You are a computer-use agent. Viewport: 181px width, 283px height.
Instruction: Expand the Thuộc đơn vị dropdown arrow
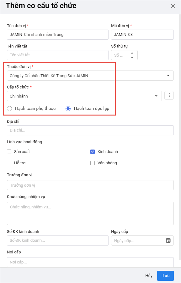tap(168, 76)
